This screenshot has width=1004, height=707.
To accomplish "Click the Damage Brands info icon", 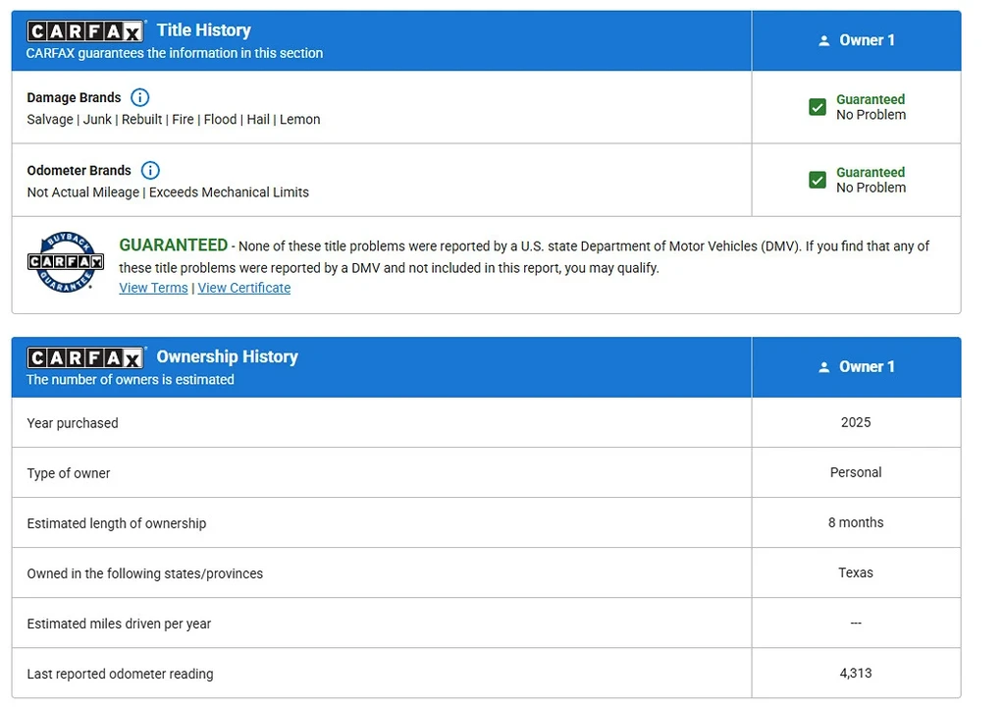I will [139, 97].
